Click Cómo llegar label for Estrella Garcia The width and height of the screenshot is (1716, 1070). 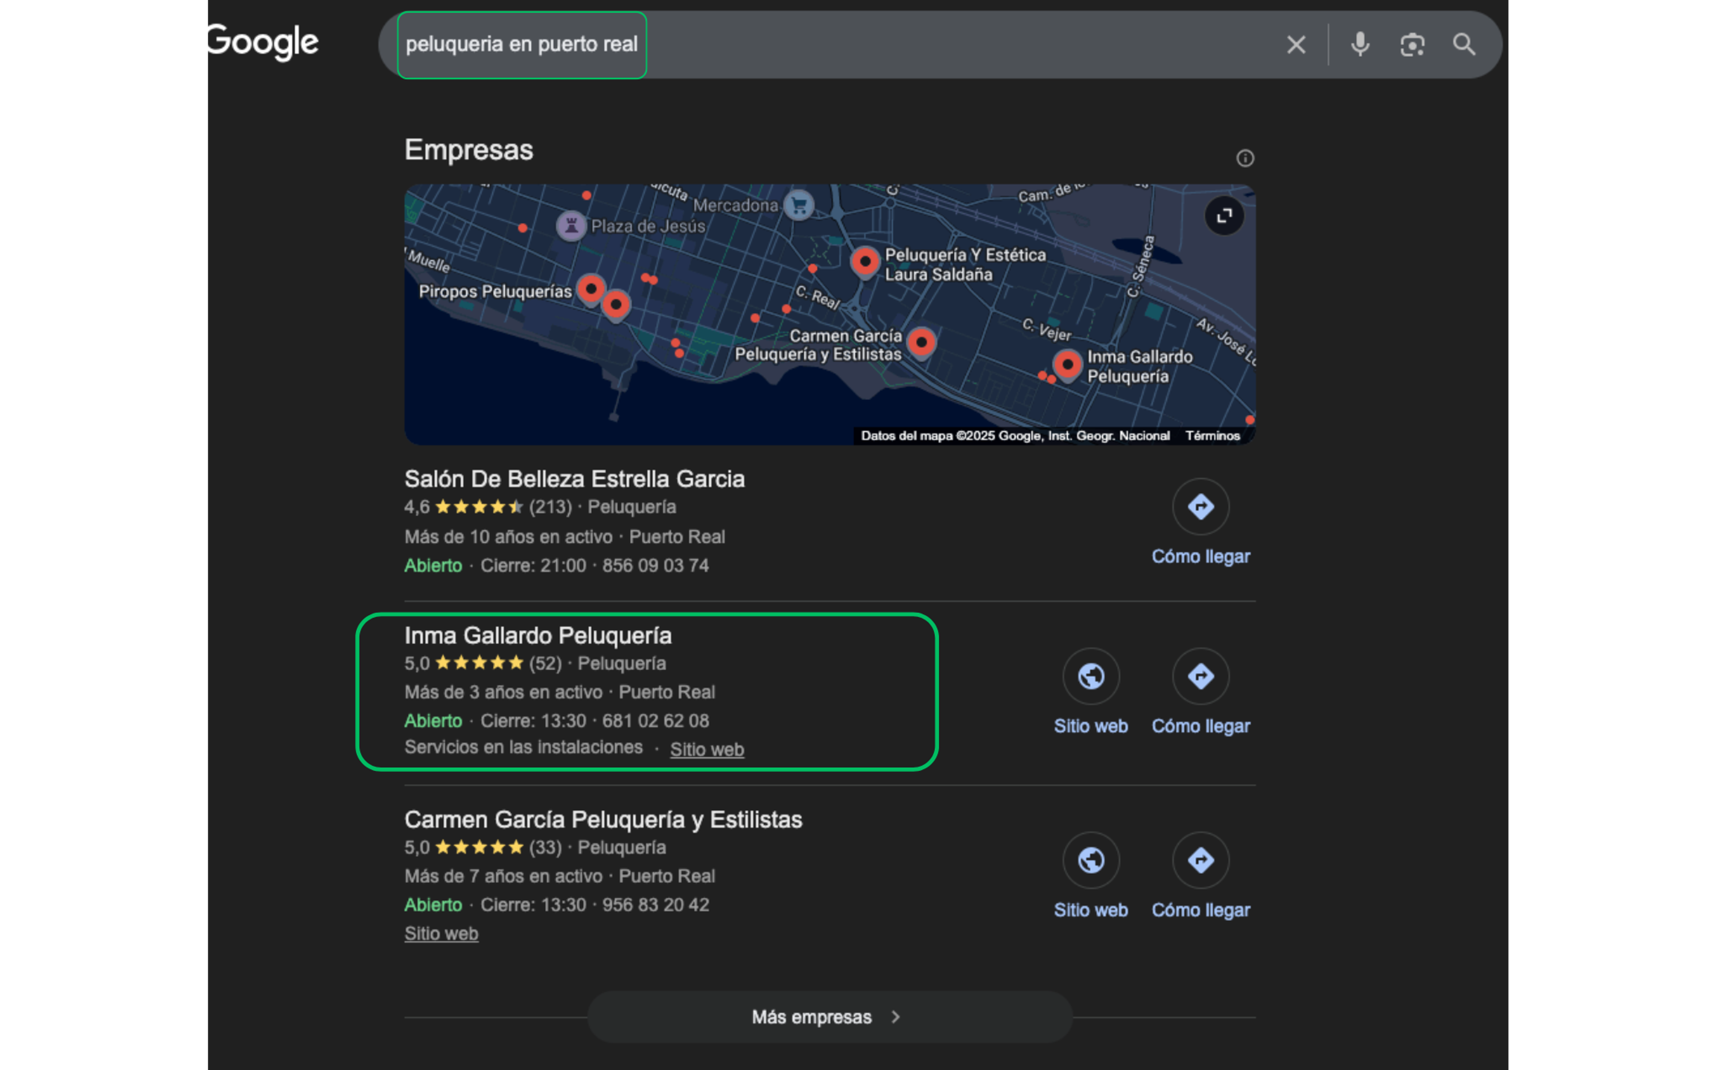[1200, 556]
